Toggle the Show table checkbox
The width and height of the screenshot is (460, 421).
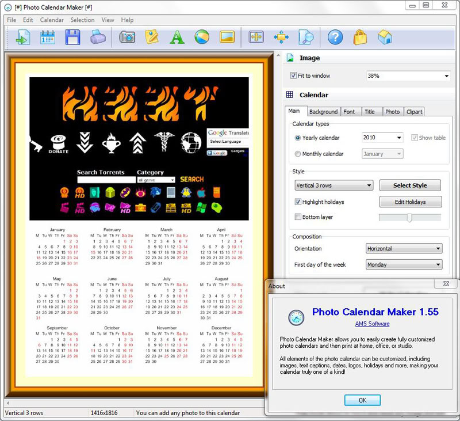pyautogui.click(x=414, y=138)
